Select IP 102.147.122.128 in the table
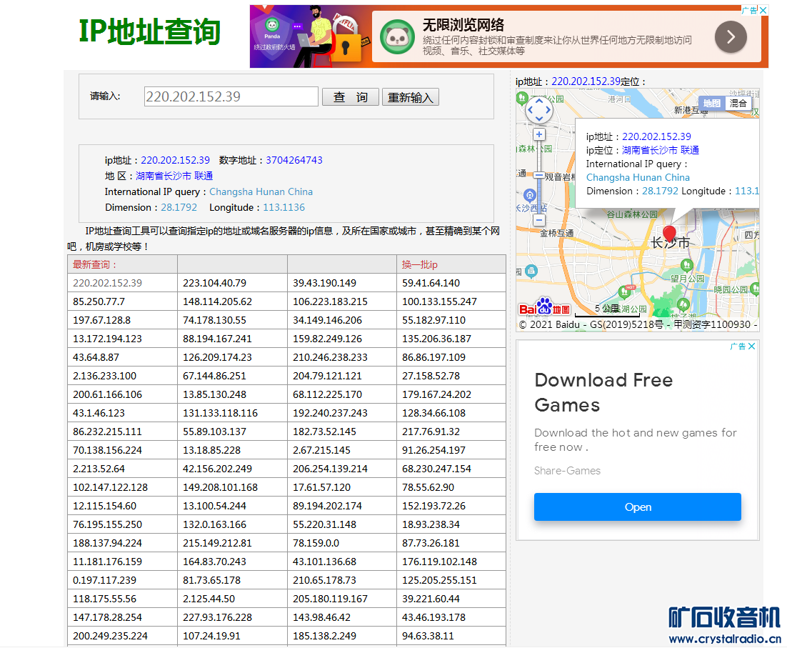This screenshot has height=648, width=787. point(111,487)
